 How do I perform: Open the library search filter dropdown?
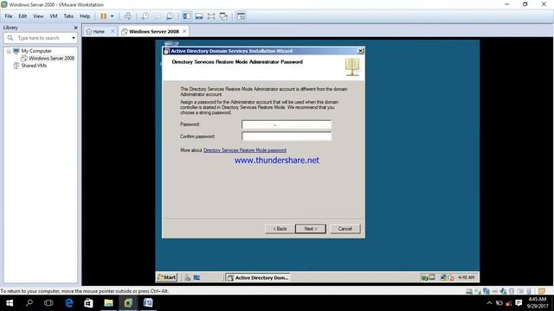click(74, 38)
